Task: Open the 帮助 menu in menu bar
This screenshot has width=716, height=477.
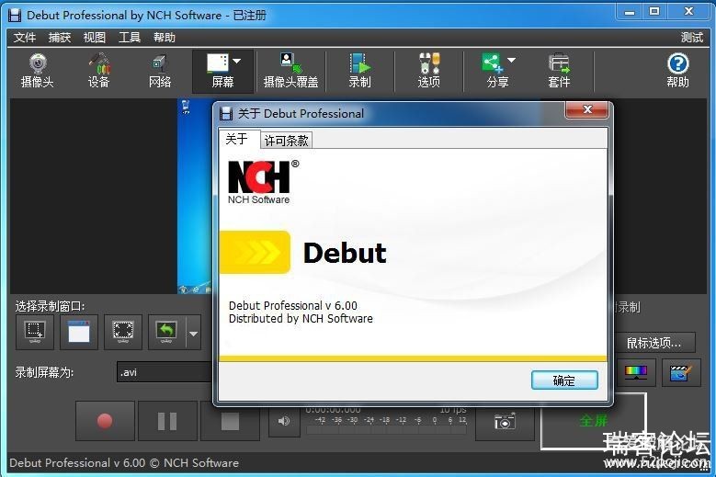Action: click(x=165, y=37)
